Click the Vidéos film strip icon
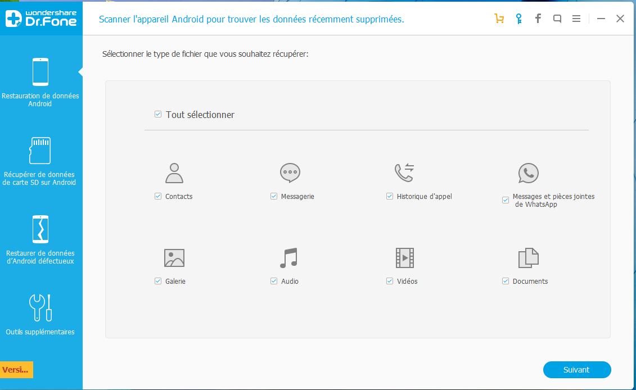The width and height of the screenshot is (636, 390). coord(405,258)
